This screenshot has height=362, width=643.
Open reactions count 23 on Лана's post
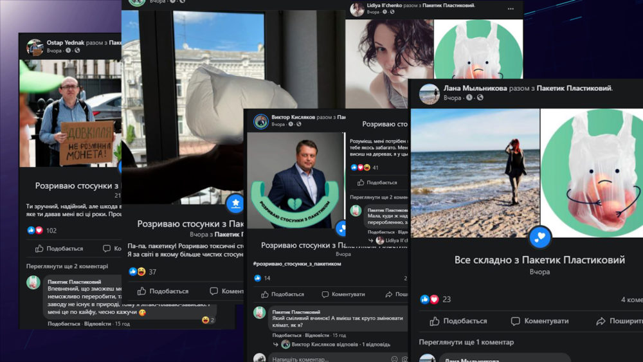[x=447, y=300]
